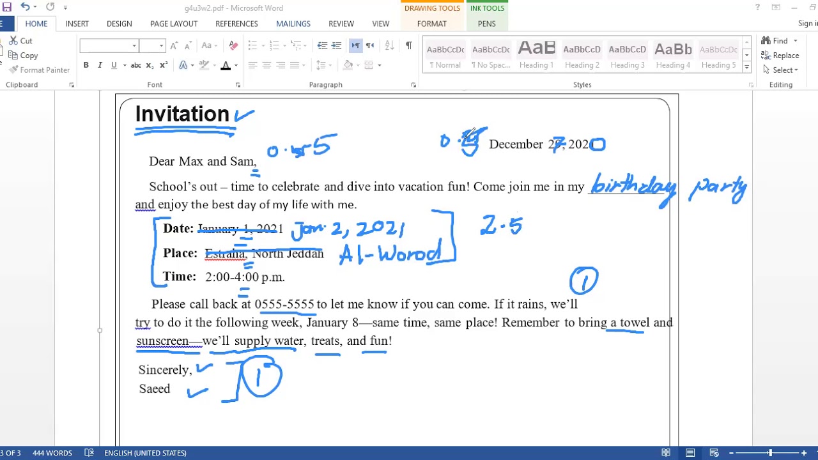Apply subscript formatting
The height and width of the screenshot is (460, 818).
point(150,65)
